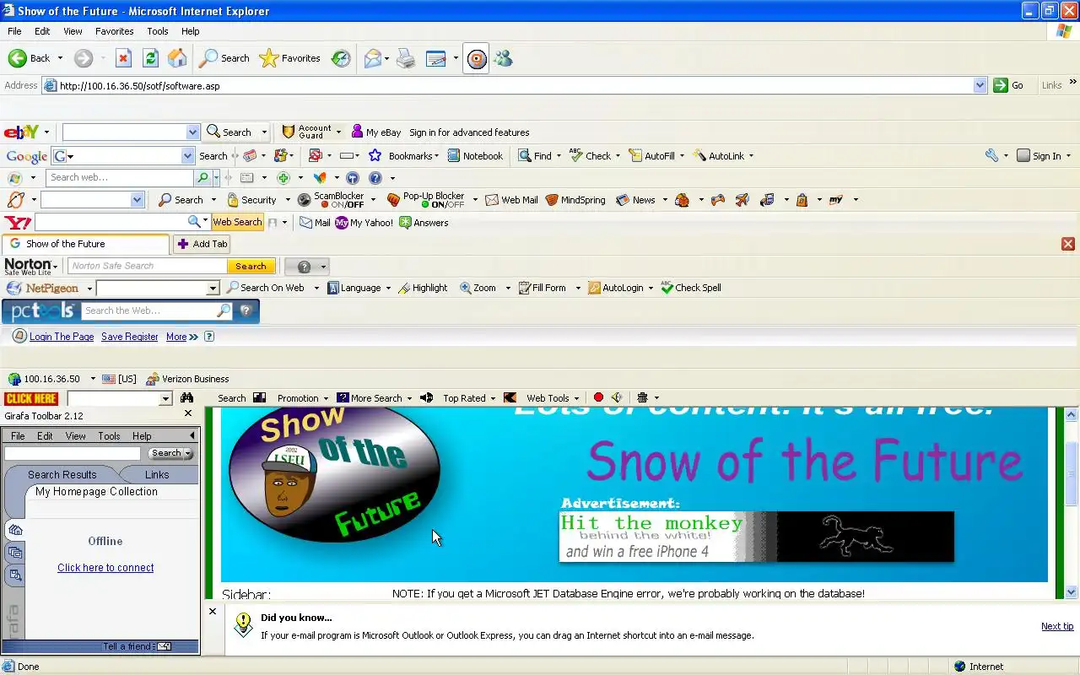
Task: Toggle the speaker mute icon in bottom toolbar
Action: [617, 397]
